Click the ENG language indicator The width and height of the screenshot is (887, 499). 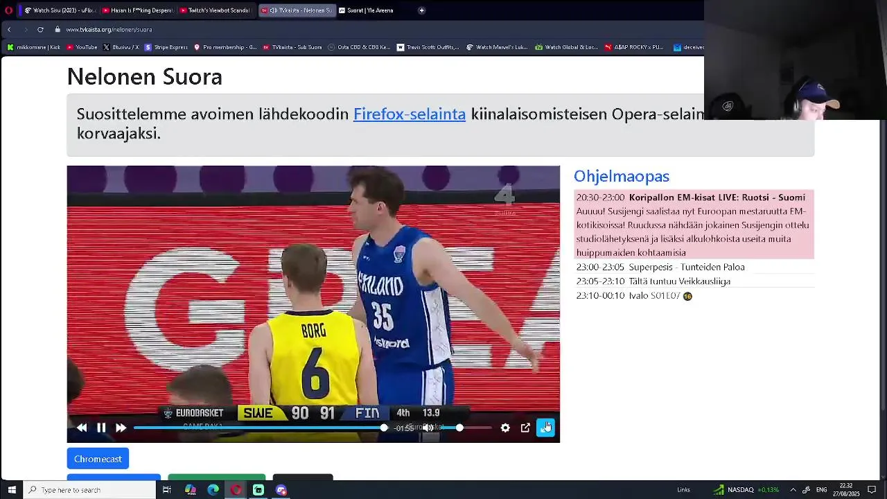click(822, 490)
